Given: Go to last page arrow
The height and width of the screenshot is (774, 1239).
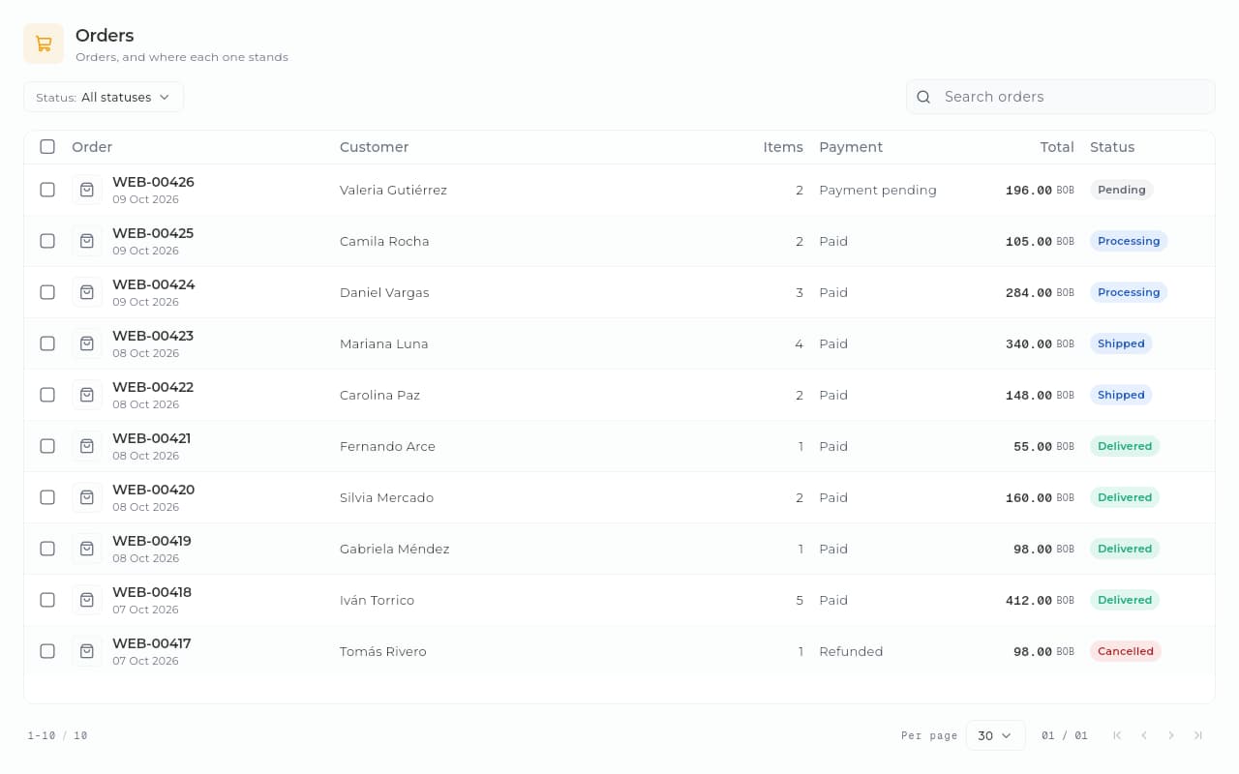Looking at the screenshot, I should (x=1198, y=735).
